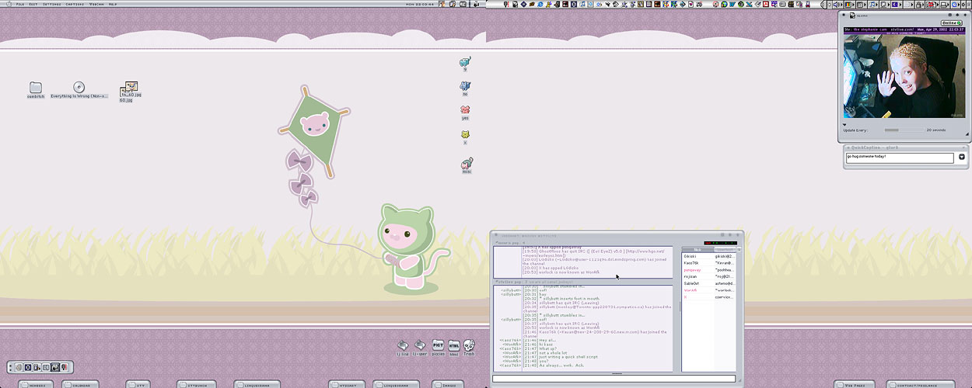Open the Everything Is Wrong CD icon
The height and width of the screenshot is (388, 972).
point(79,88)
